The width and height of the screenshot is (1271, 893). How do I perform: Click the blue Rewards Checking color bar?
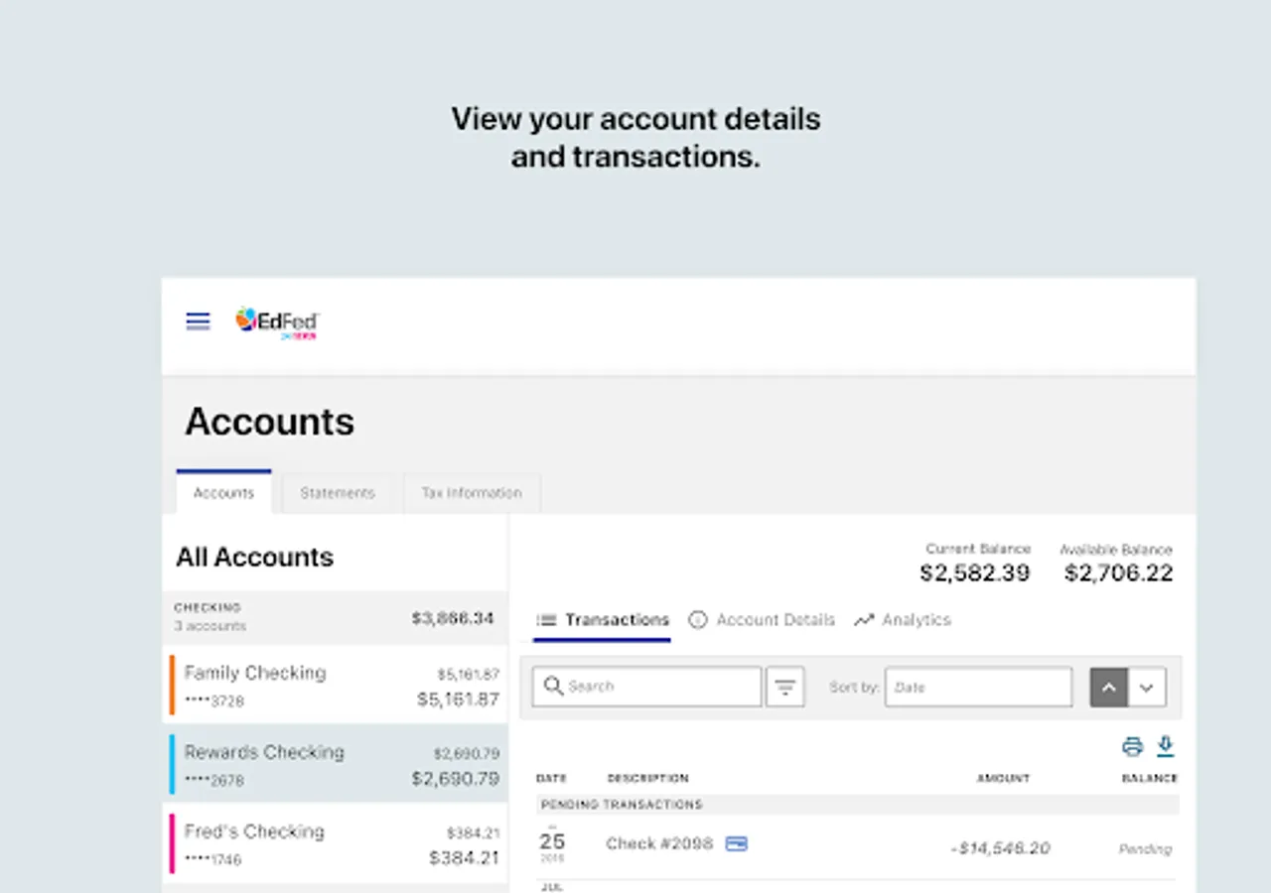click(x=172, y=764)
